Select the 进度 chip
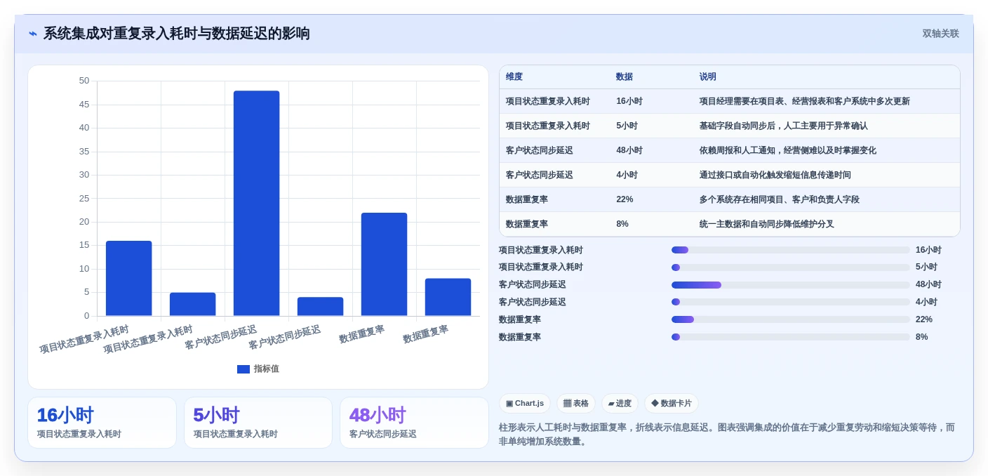 tap(620, 404)
